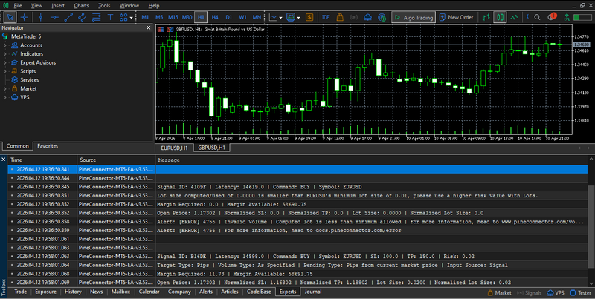Switch timeframe to M30
Viewport: 595px width, 299px height.
187,17
